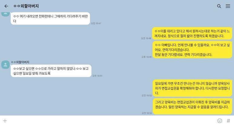
Task: Open the chat search magnifier
Action: (x=219, y=6)
